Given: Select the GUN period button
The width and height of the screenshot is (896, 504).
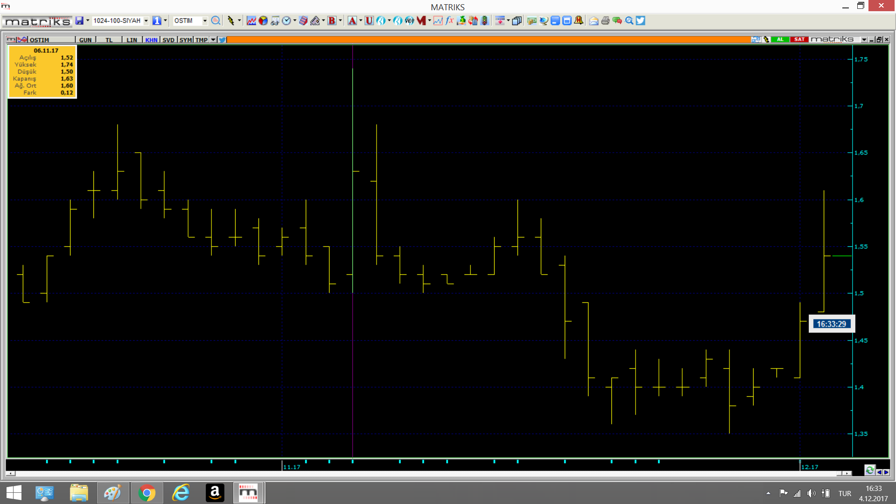Looking at the screenshot, I should tap(85, 40).
